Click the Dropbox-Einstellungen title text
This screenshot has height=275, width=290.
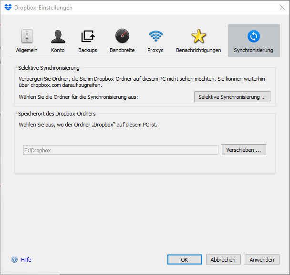[x=43, y=8]
